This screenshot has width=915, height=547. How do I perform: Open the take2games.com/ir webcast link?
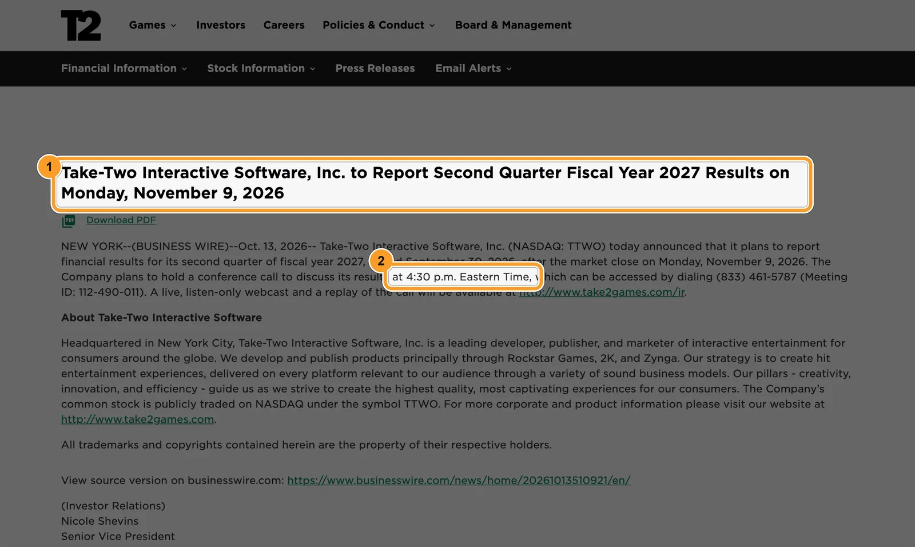pyautogui.click(x=602, y=292)
